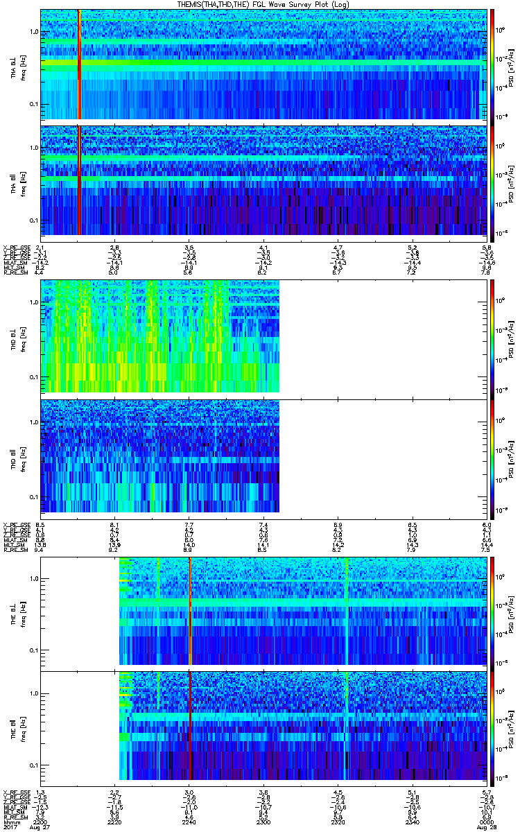
Task: Click the red vertical stripe in THA B⊥ panel
Action: (79, 64)
